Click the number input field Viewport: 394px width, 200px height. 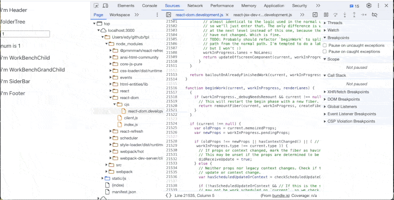25,34
